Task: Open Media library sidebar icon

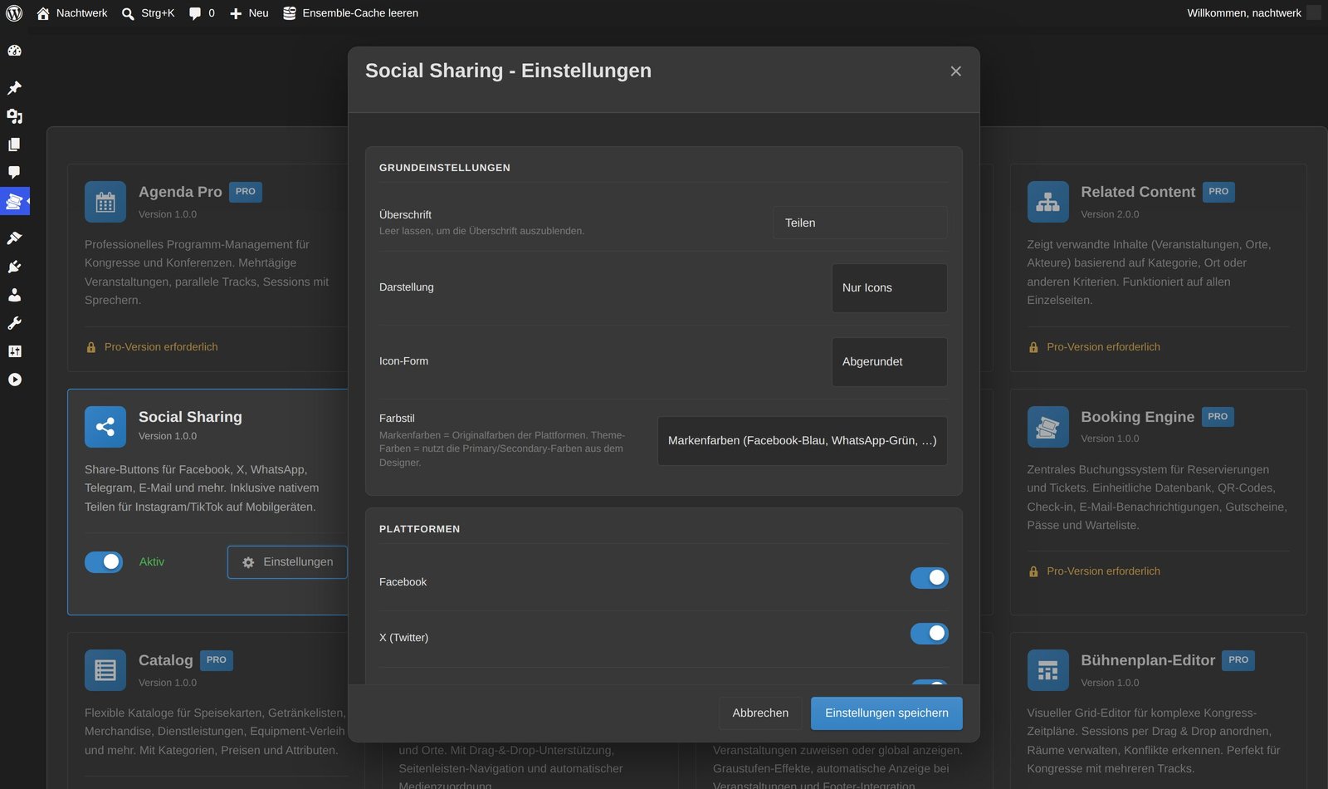Action: tap(14, 116)
